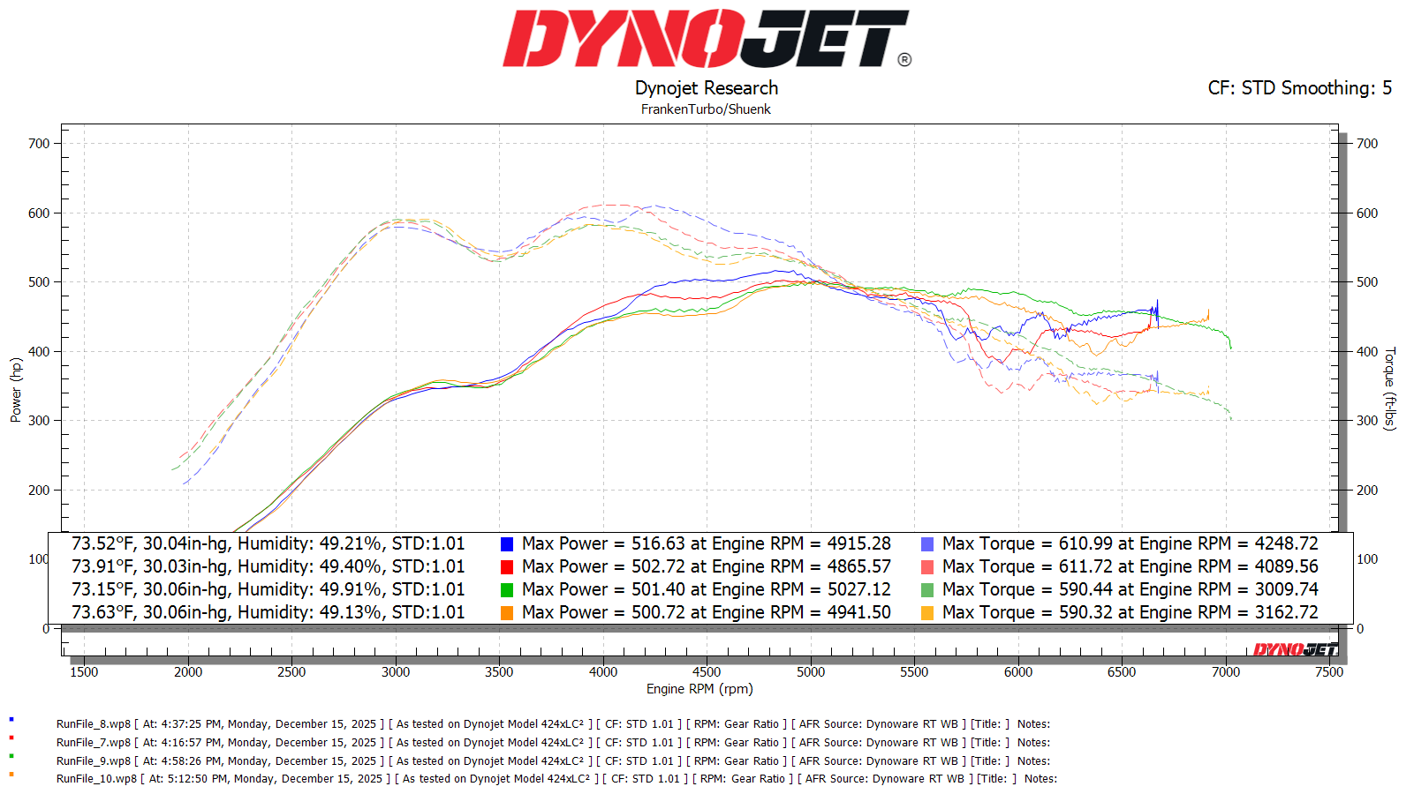Select the red Max Power 502.72 swatch
The height and width of the screenshot is (794, 1414).
coord(507,567)
